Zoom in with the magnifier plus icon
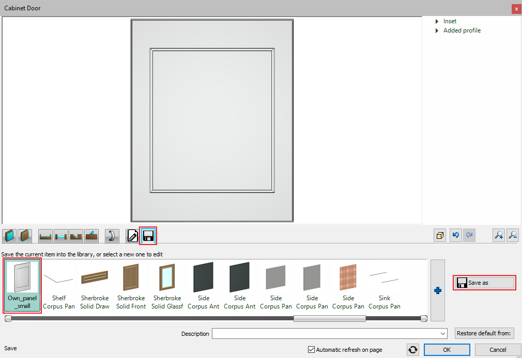522x358 pixels. click(499, 236)
